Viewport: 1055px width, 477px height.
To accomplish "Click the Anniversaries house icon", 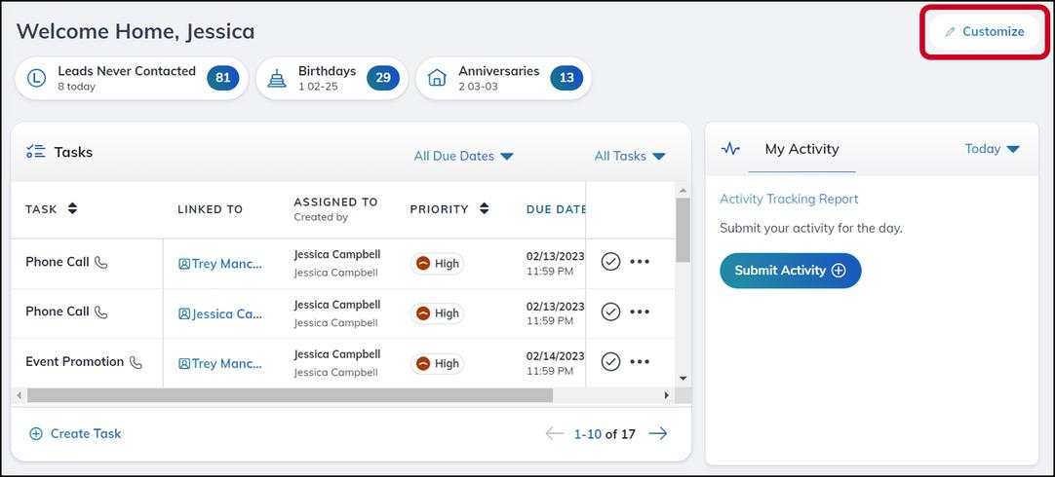I will (438, 78).
